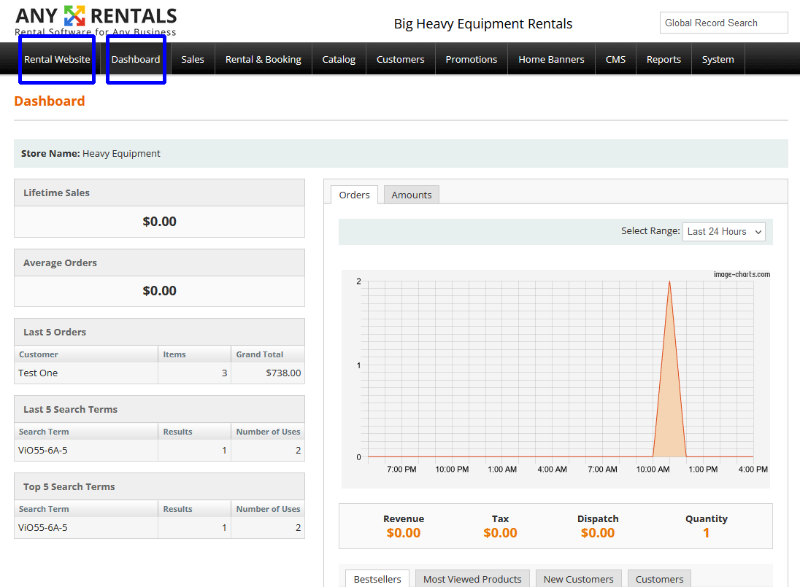
Task: Select the Bestsellers tab
Action: (x=377, y=579)
